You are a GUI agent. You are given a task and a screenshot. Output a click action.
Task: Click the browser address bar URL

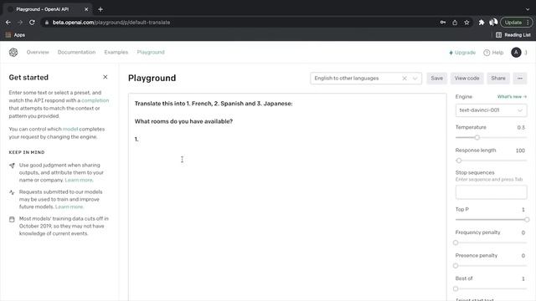[111, 23]
